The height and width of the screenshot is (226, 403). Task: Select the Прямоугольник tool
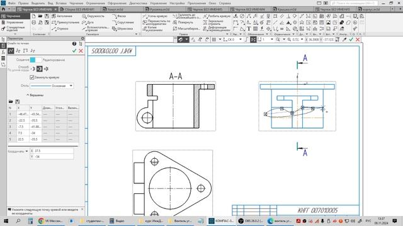pos(65,23)
